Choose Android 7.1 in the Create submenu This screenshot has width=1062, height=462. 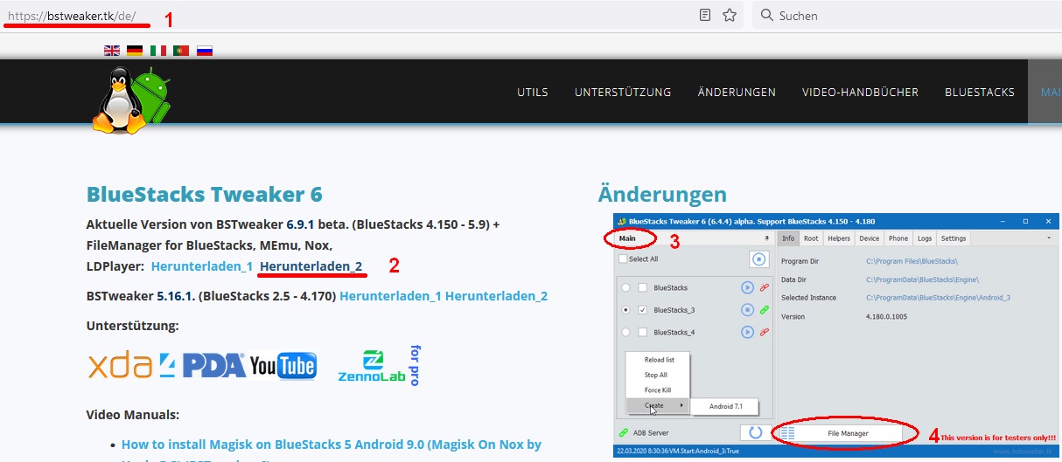(725, 406)
